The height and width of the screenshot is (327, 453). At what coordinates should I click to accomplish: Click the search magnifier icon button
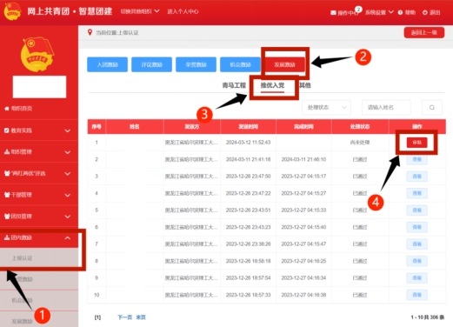tap(431, 108)
